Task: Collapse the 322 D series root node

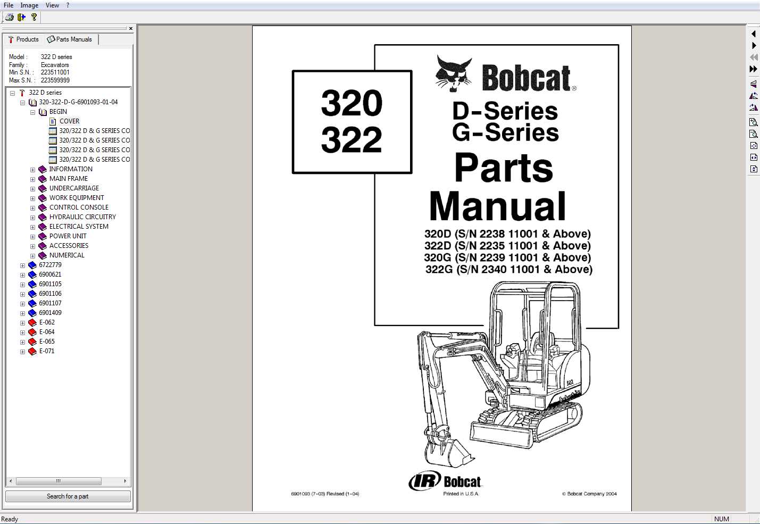Action: tap(12, 93)
